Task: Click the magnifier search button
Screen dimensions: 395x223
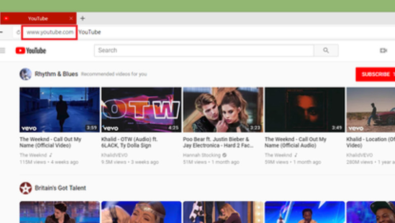Action: click(x=326, y=50)
